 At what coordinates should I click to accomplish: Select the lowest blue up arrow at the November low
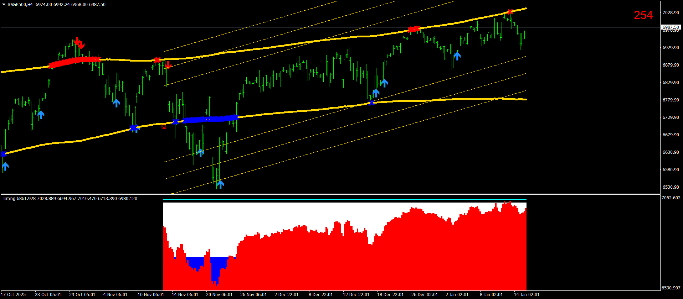tap(221, 184)
